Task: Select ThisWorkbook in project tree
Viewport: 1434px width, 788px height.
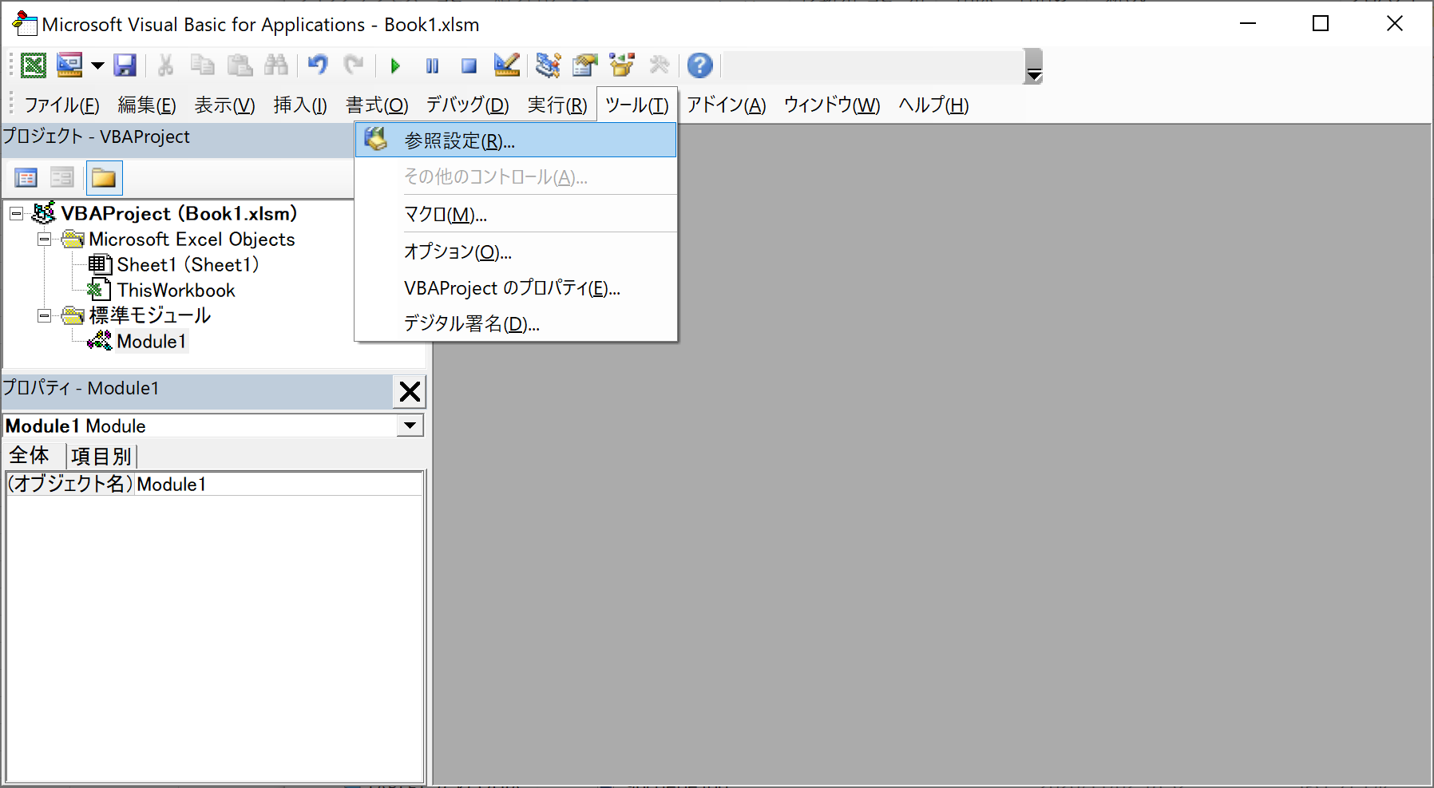Action: [x=176, y=290]
